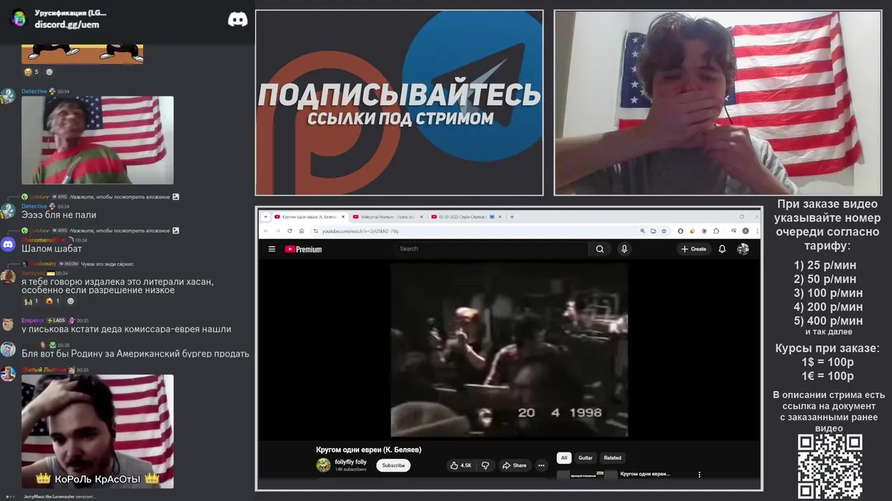Bookmark the page with the star icon
Screen dimensions: 892x501
coord(664,231)
